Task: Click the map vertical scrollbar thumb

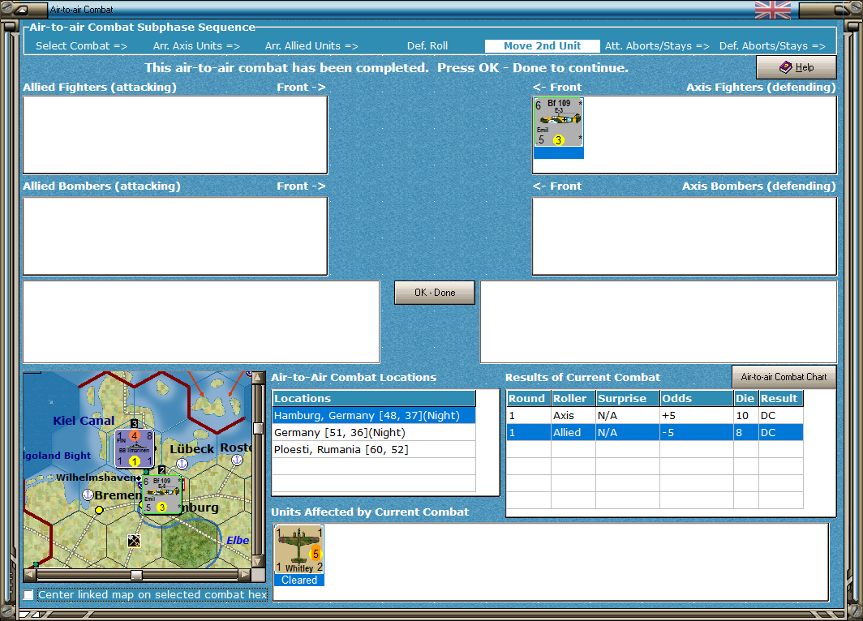Action: pos(258,428)
